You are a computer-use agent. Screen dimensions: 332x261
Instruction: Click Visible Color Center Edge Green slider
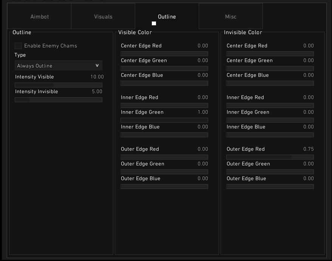coord(164,69)
